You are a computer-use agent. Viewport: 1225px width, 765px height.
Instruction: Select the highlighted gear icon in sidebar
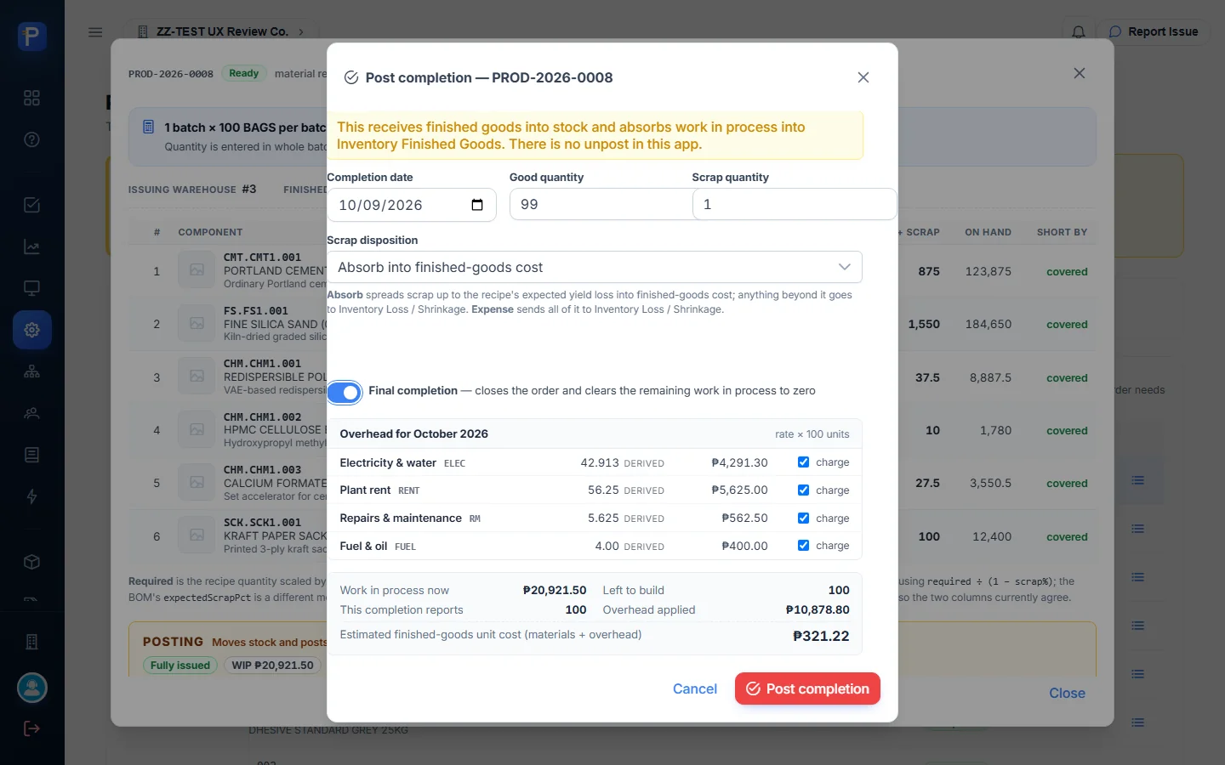(31, 330)
